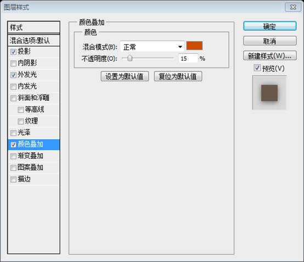304x262 pixels.
Task: Click the 取消 button
Action: tap(269, 41)
